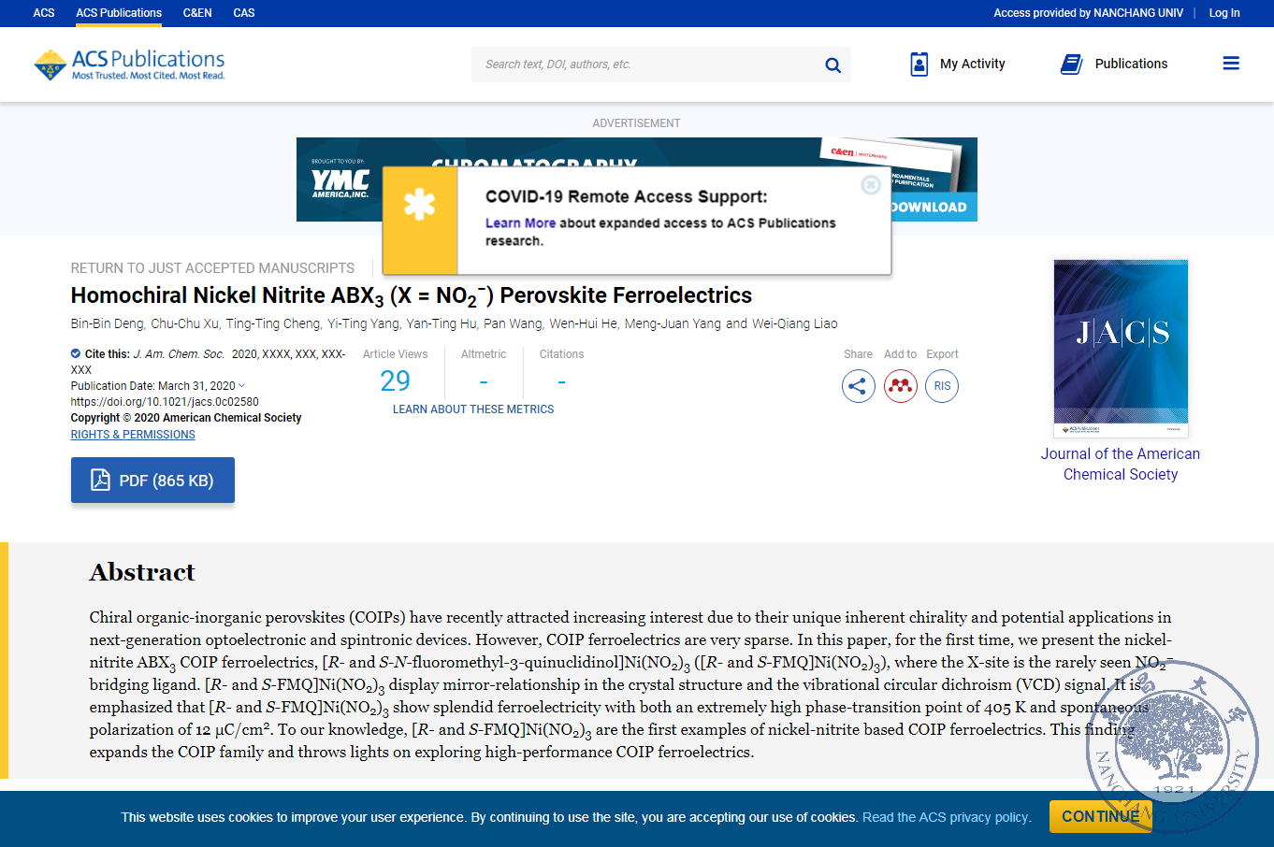This screenshot has width=1274, height=847.
Task: Expand the Publication Date dropdown arrow
Action: coord(242,385)
